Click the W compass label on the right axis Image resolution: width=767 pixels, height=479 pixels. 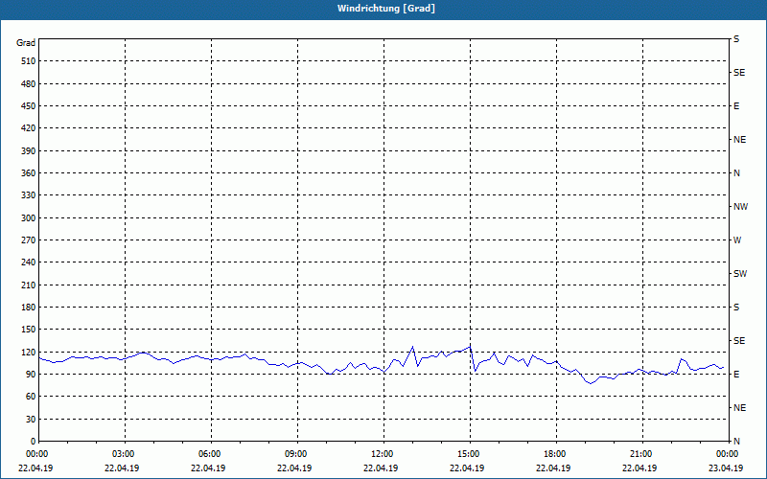coord(737,240)
